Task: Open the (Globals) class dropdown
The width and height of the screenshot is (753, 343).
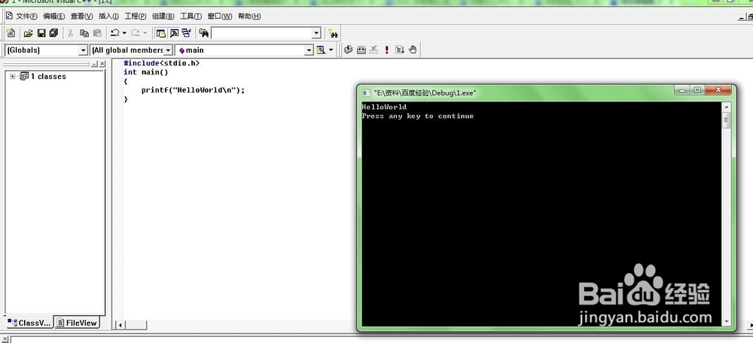Action: coord(83,50)
